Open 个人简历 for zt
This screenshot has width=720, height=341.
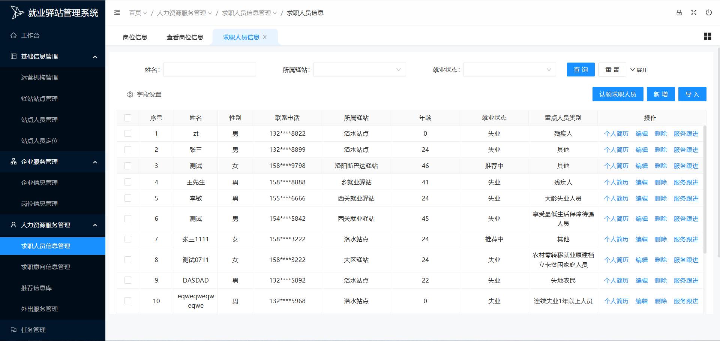coord(616,133)
